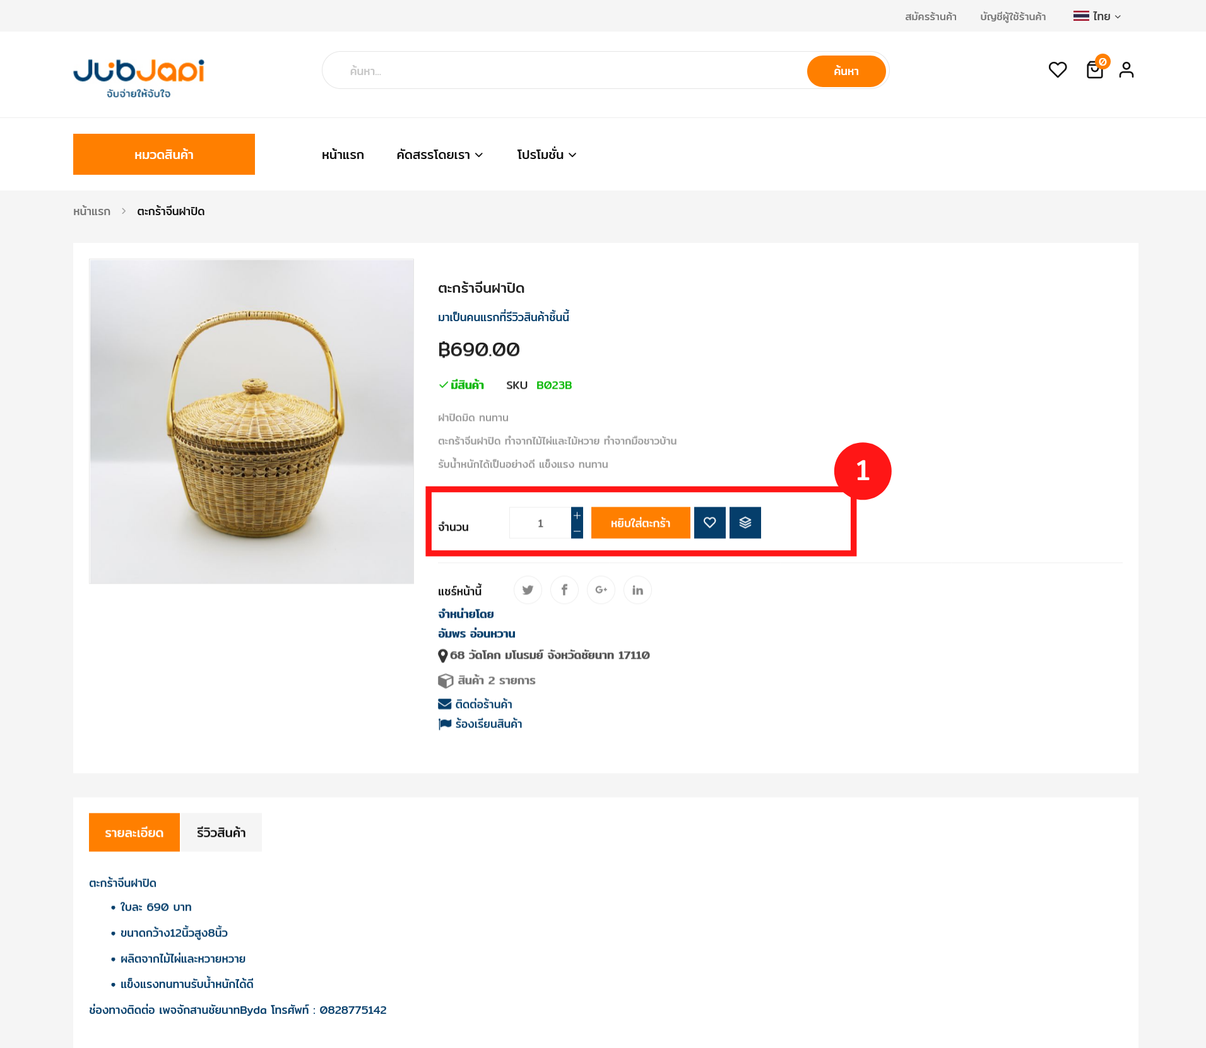Open the basket product image thumbnail
The width and height of the screenshot is (1206, 1048).
[252, 421]
